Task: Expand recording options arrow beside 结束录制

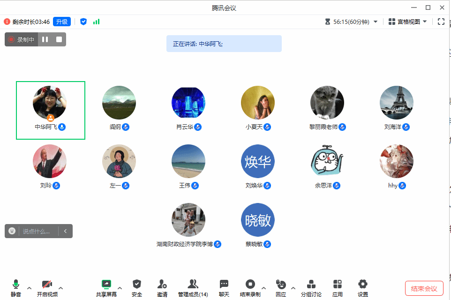Action: 264,288
